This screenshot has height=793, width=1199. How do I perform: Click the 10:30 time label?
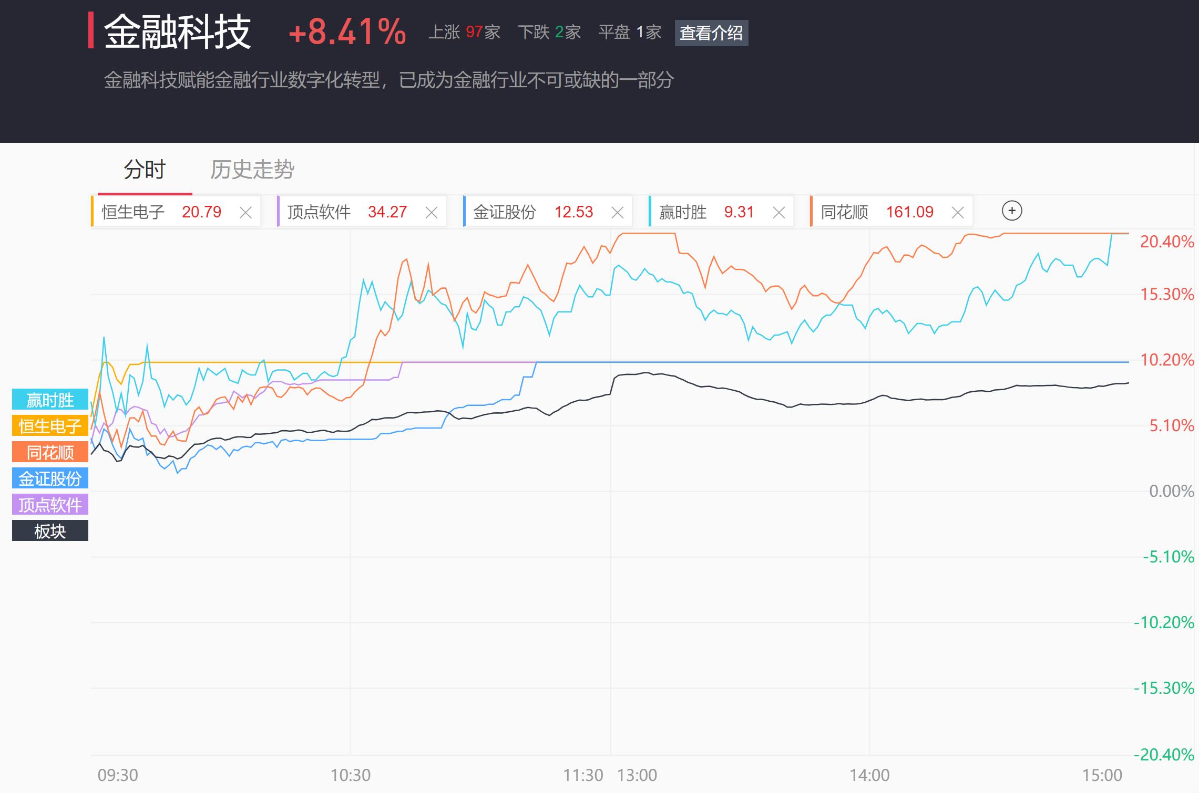(351, 775)
